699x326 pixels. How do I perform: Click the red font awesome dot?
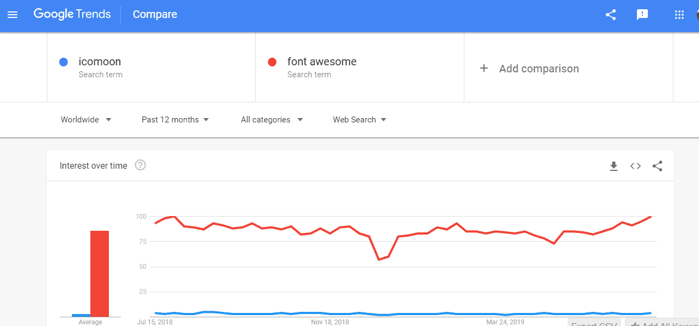click(272, 62)
